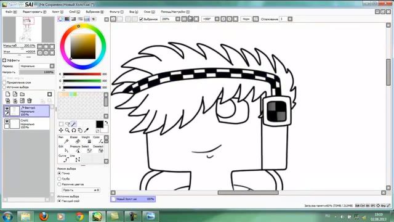Screen dimensions: 394x222
Task: Pick the Eyedropper color picker tool
Action: click(x=86, y=130)
